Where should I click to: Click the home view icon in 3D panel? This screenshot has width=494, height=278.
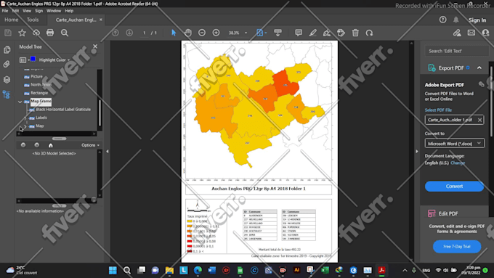point(50,145)
